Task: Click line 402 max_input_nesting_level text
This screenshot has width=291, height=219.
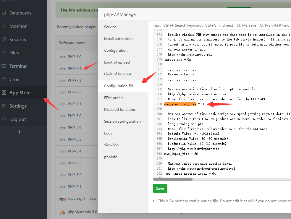Action: click(190, 174)
